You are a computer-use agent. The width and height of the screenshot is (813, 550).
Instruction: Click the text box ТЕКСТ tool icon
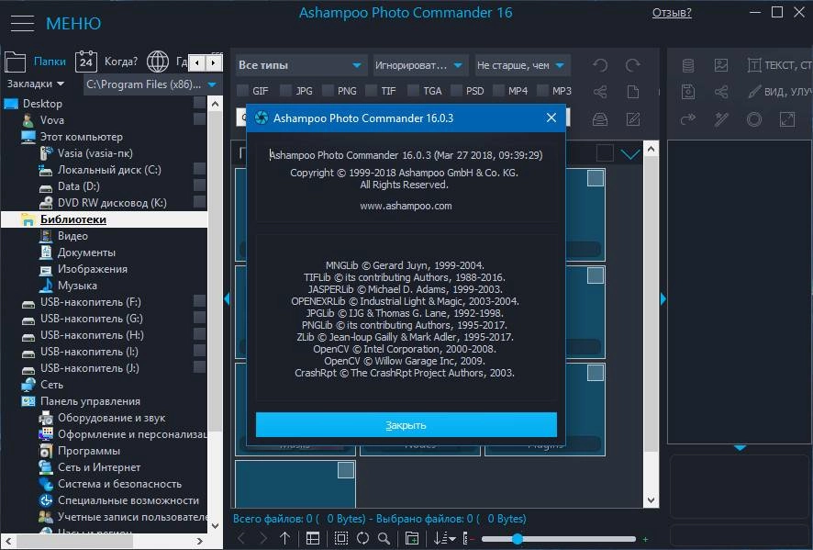[x=754, y=65]
